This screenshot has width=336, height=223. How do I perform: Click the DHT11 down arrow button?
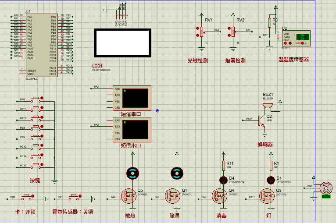[x=285, y=43]
